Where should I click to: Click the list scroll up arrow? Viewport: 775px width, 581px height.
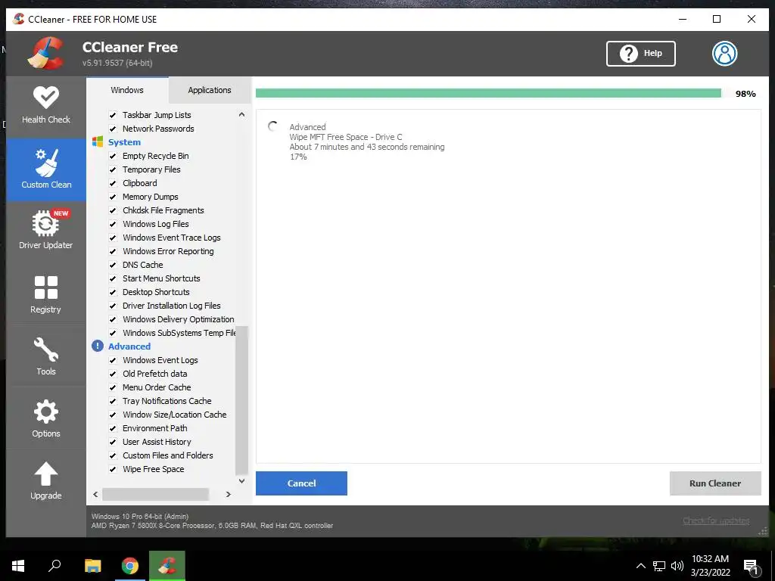tap(241, 115)
